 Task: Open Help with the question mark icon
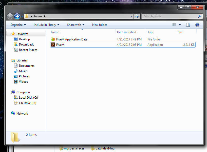[x=197, y=25]
